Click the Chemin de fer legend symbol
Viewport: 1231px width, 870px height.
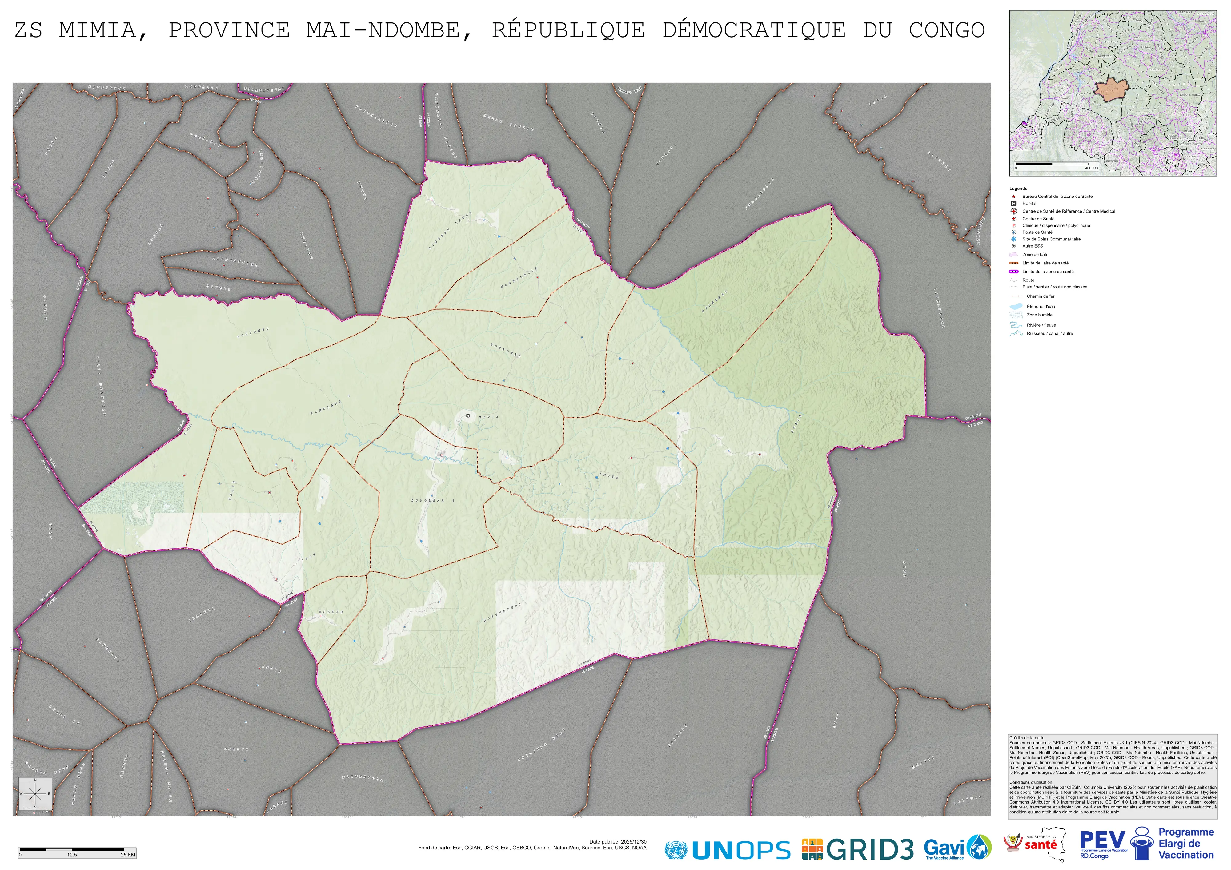click(x=1016, y=296)
